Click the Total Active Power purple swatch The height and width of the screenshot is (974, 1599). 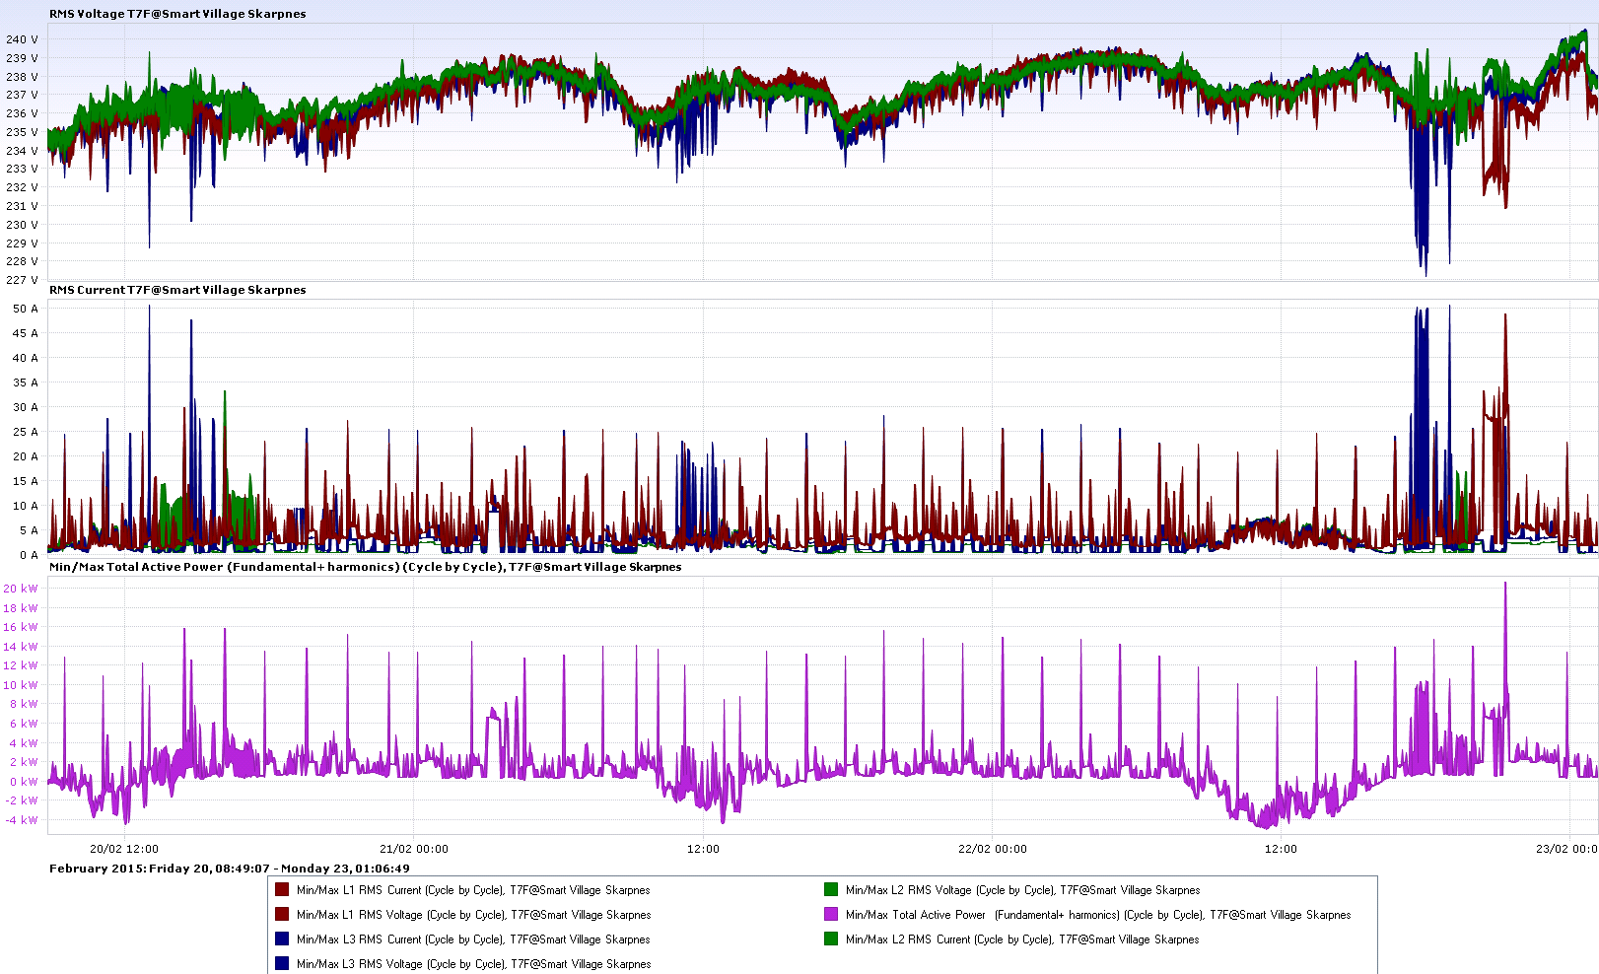coord(831,914)
